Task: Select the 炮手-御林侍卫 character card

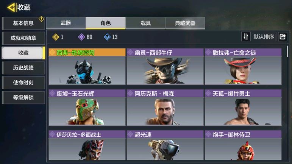Action: click(243, 145)
